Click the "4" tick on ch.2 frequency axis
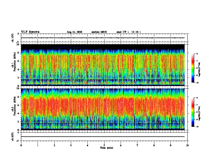The height and width of the screenshot is (163, 211). [x=18, y=113]
